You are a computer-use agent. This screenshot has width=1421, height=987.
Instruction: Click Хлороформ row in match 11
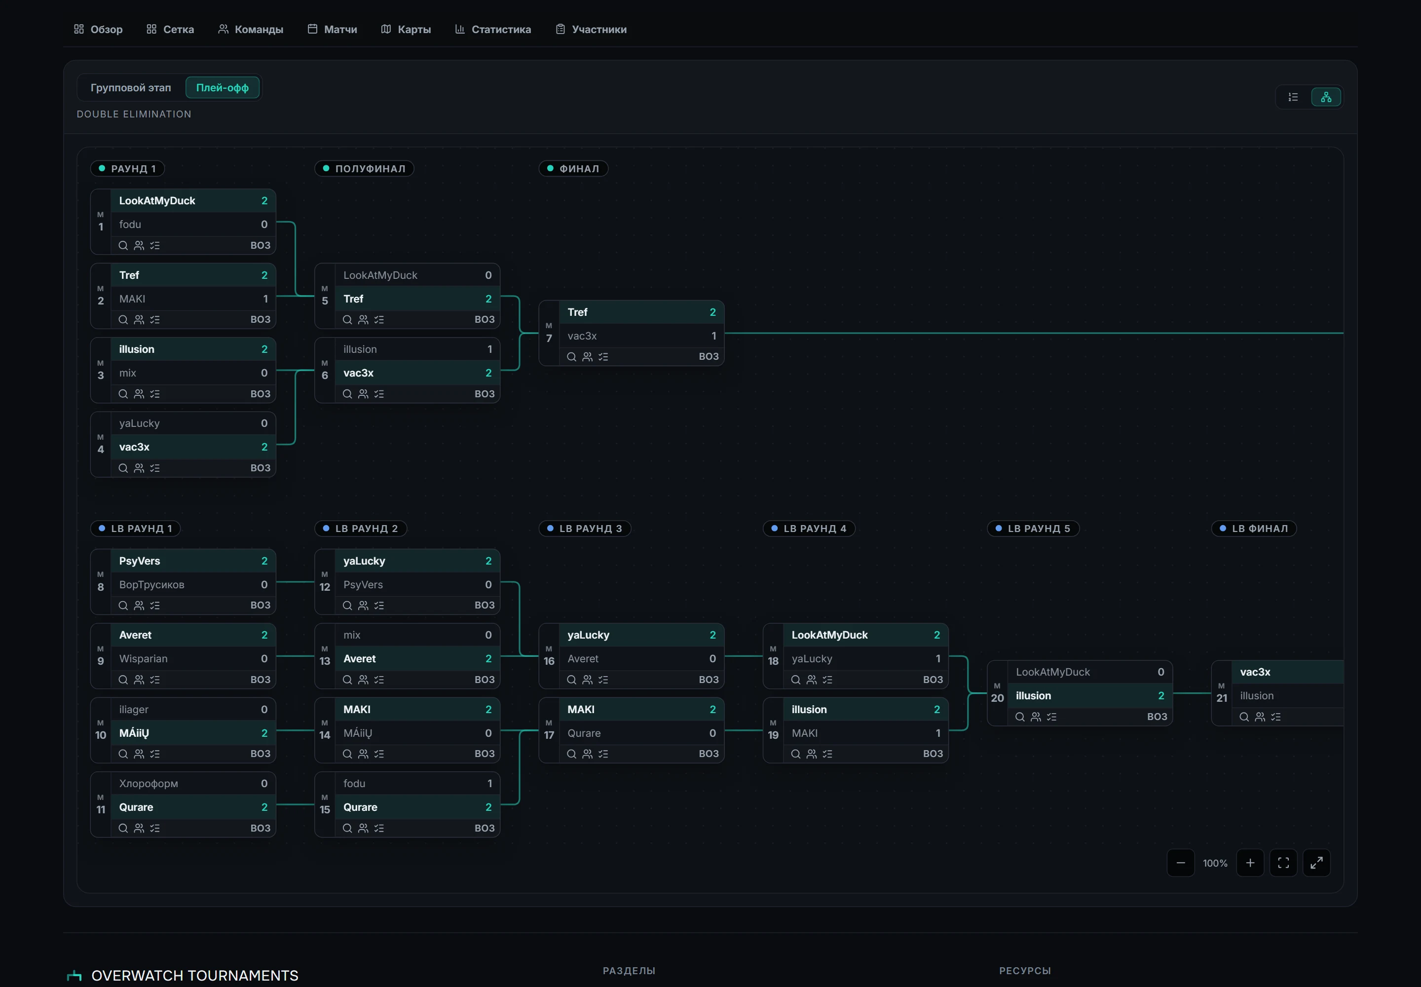click(193, 784)
